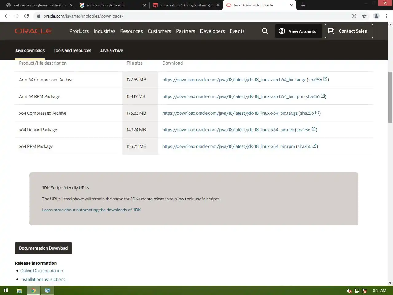Close the minecraft in 4 kilobytes tab
393x295 pixels.
218,5
